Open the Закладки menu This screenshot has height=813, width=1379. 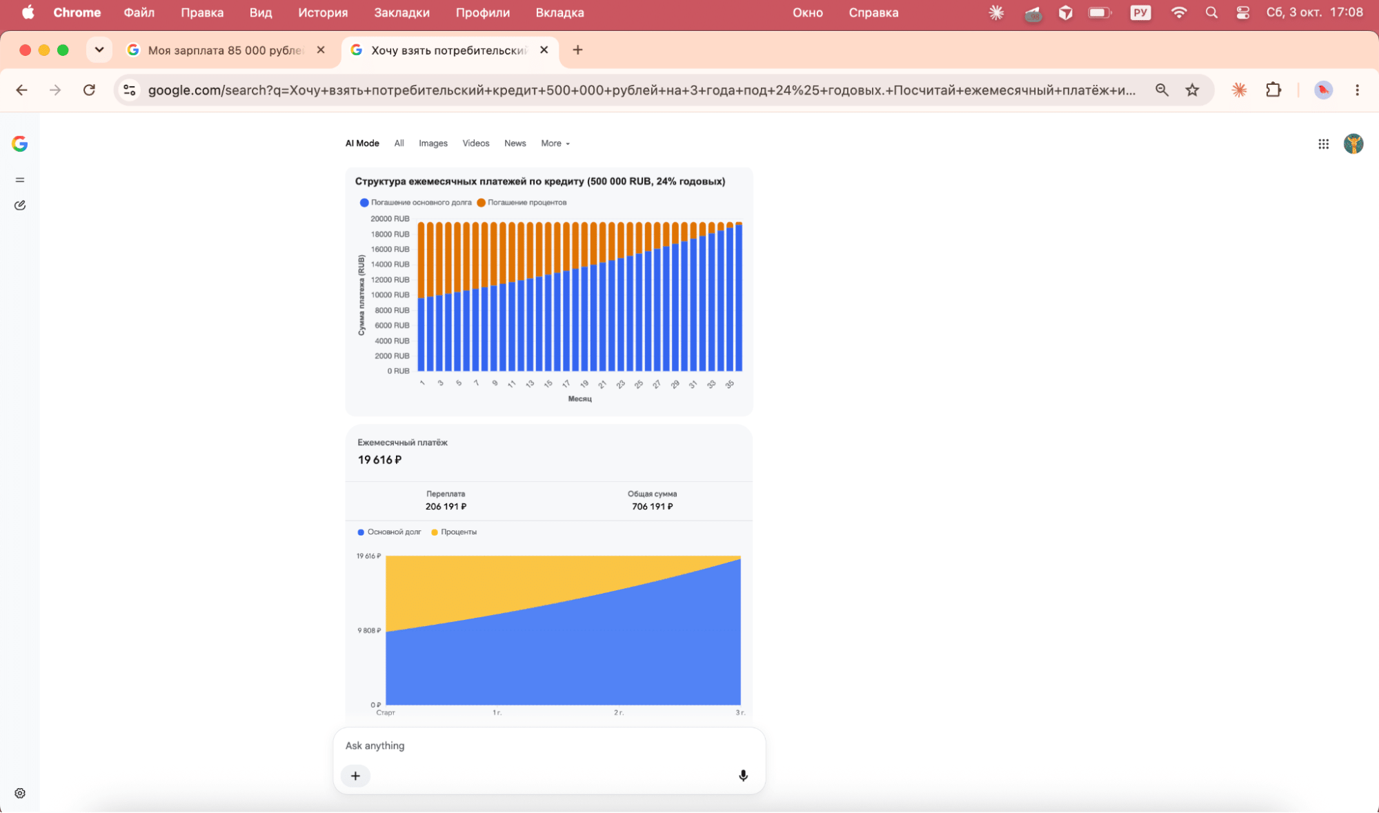click(401, 12)
